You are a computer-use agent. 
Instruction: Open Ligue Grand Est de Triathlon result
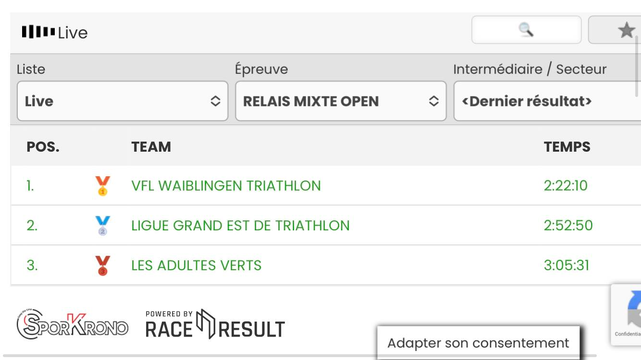click(x=240, y=226)
